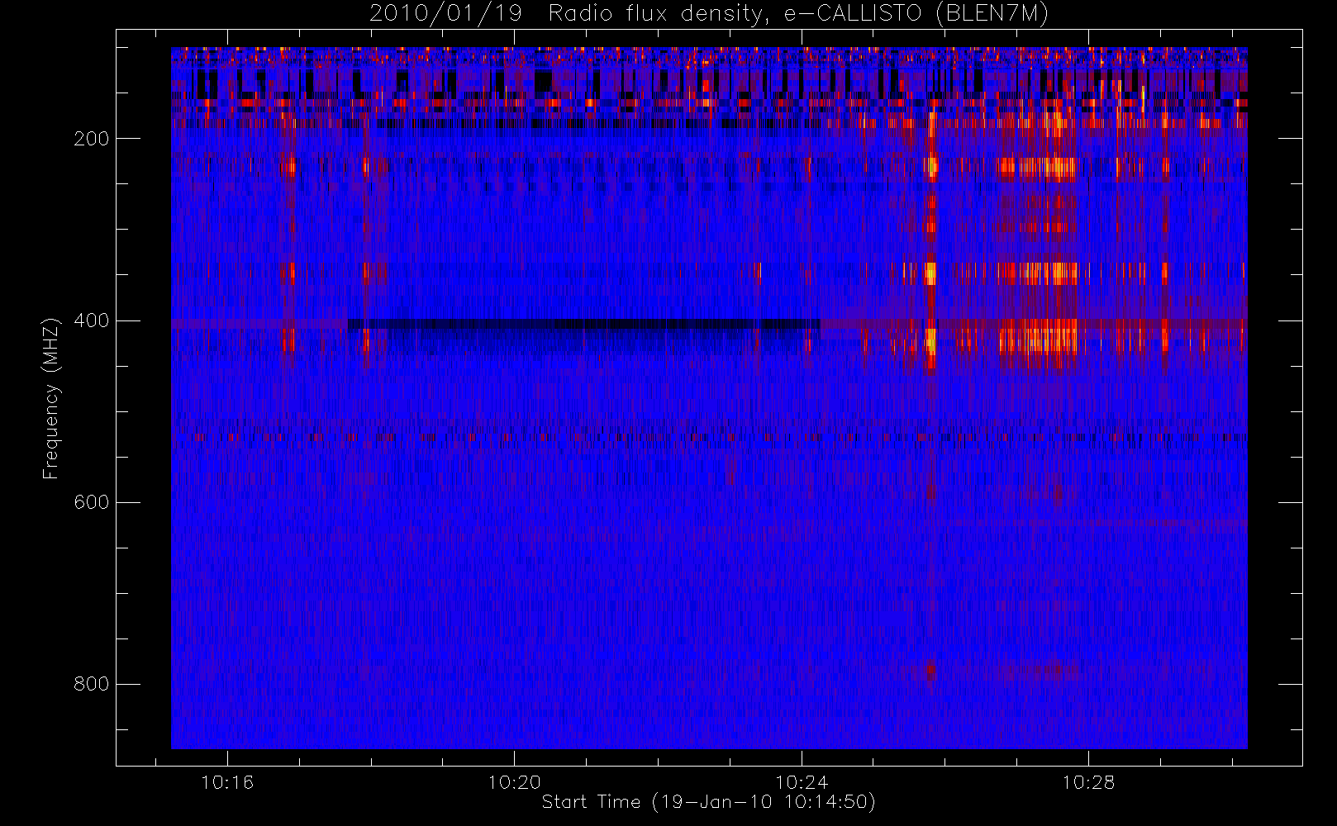This screenshot has height=826, width=1337.
Task: Click the '10:20' time tick label
Action: point(514,782)
